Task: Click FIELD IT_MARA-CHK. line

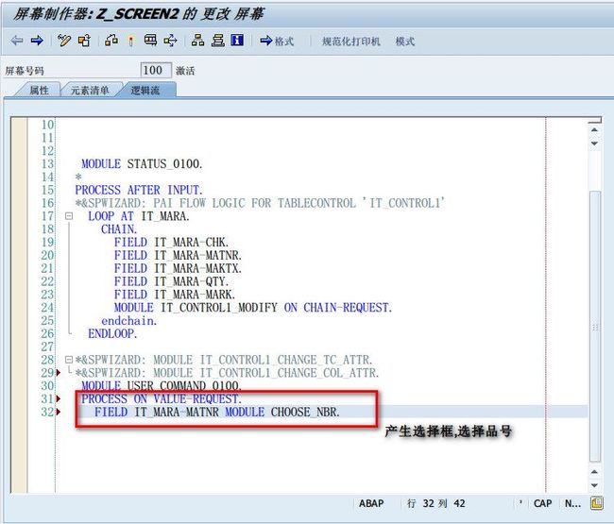Action: 171,243
